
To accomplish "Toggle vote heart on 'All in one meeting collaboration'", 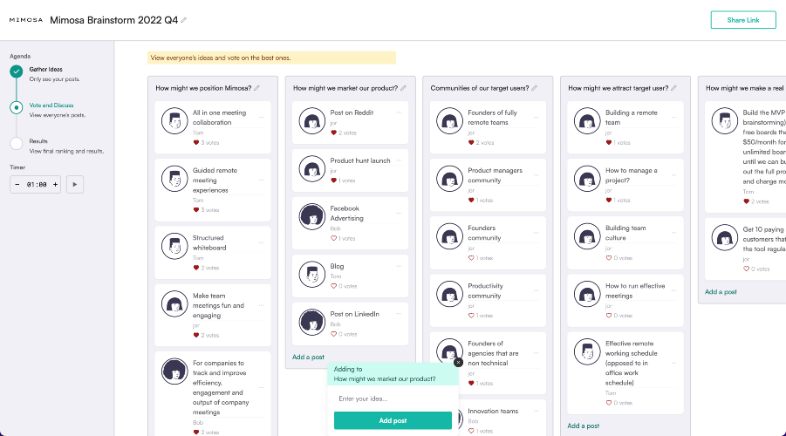I will [x=196, y=143].
